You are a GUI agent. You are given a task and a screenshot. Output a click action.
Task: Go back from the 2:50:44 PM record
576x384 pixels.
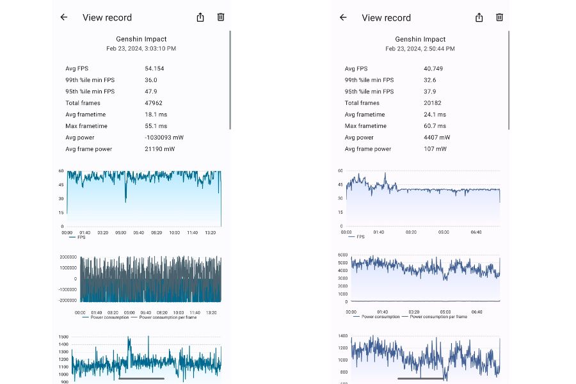[x=343, y=17]
